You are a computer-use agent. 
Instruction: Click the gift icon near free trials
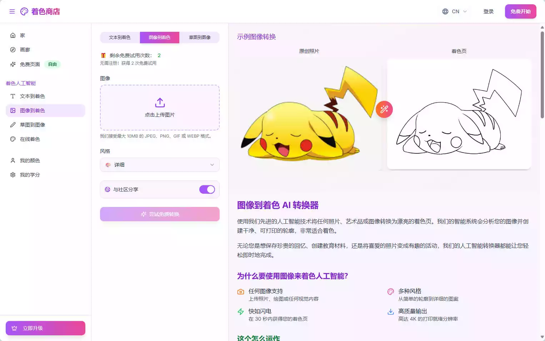(x=103, y=55)
